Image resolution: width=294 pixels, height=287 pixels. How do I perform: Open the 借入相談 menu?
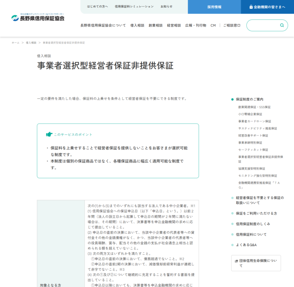click(x=137, y=25)
